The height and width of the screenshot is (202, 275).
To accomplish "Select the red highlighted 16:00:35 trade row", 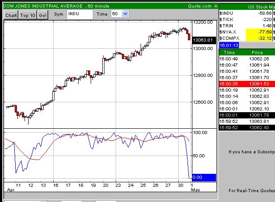I will (246, 84).
